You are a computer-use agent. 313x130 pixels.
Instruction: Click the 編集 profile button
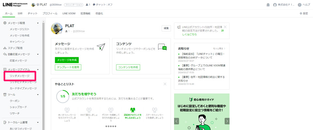coord(166,28)
